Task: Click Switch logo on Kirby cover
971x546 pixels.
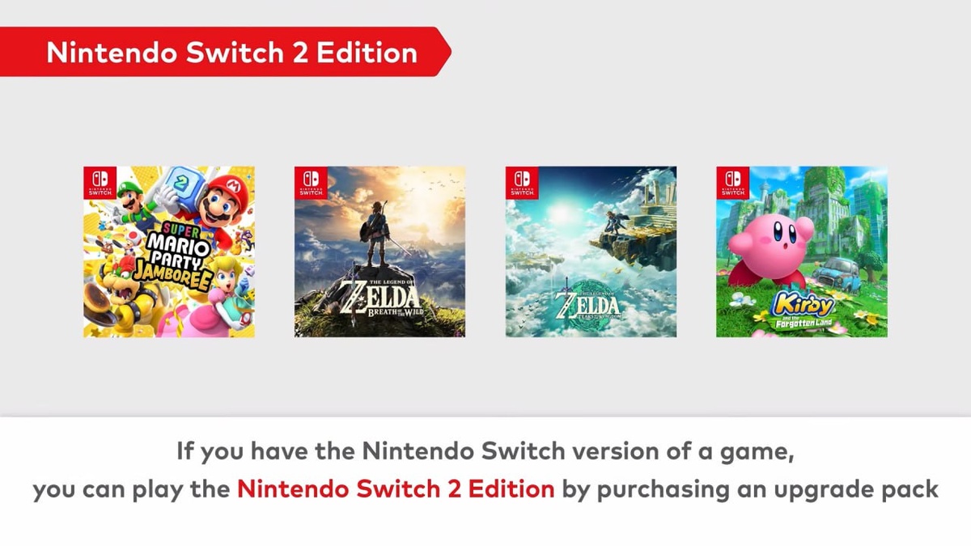Action: pos(732,182)
